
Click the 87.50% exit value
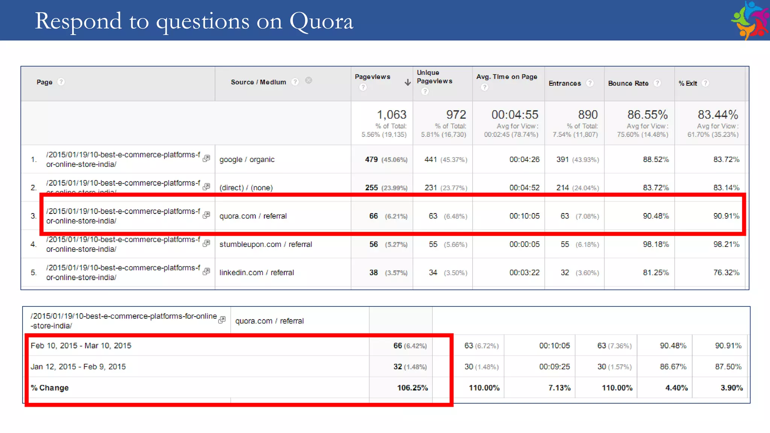(728, 367)
